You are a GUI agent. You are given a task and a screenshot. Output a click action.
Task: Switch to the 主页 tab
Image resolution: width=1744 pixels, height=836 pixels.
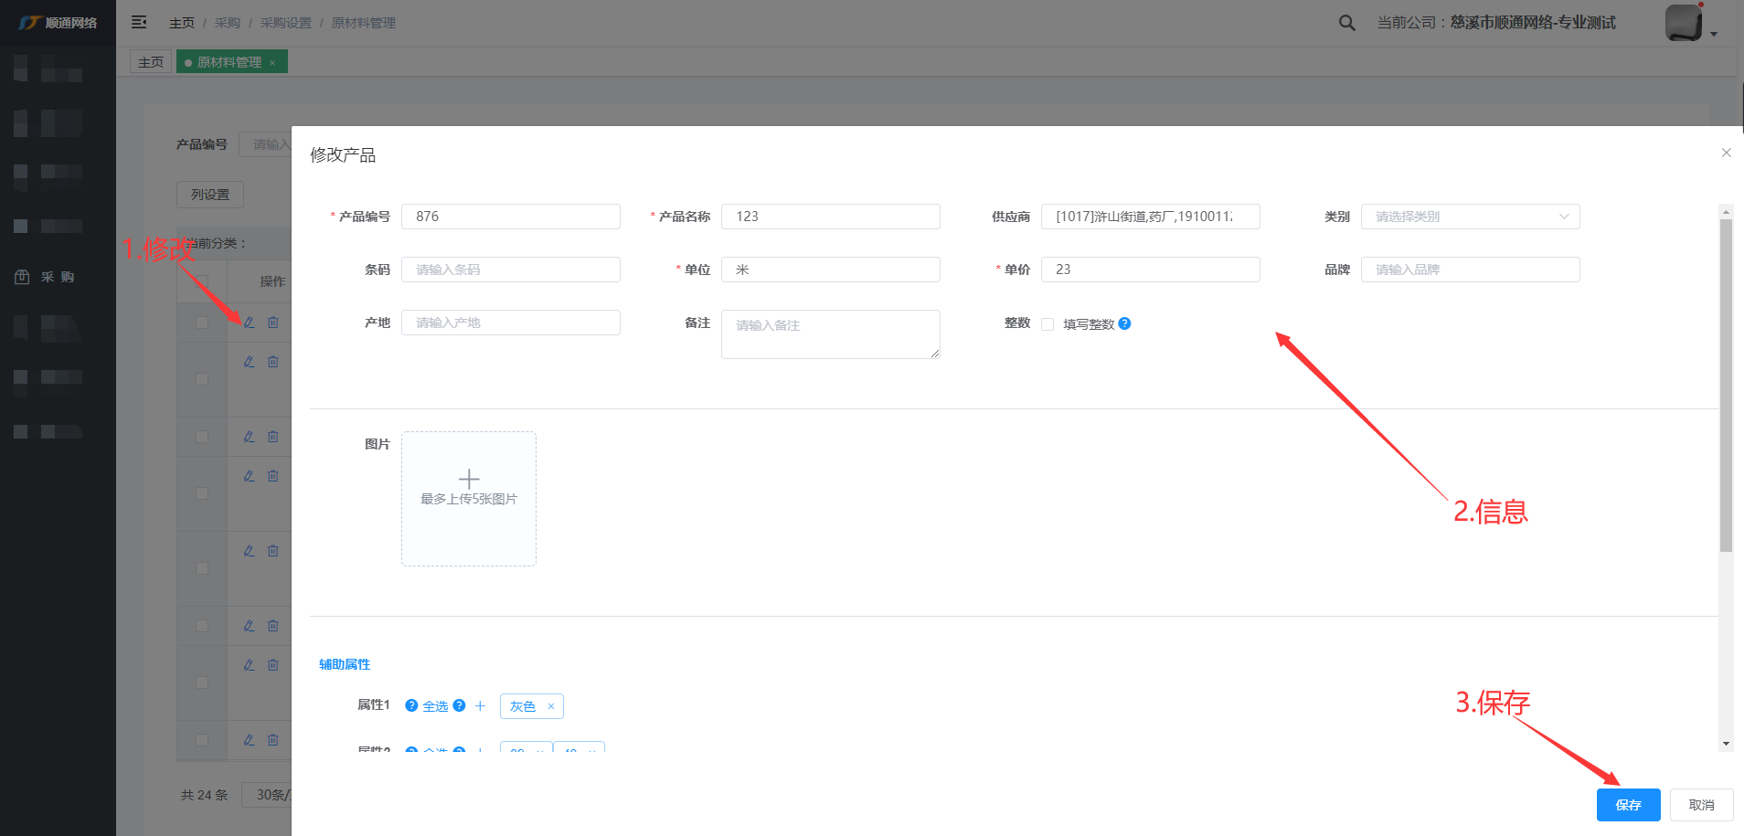(151, 62)
